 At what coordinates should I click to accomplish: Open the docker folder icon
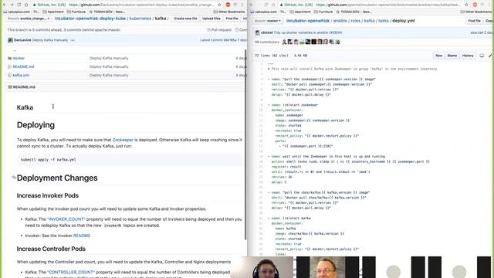[x=10, y=59]
